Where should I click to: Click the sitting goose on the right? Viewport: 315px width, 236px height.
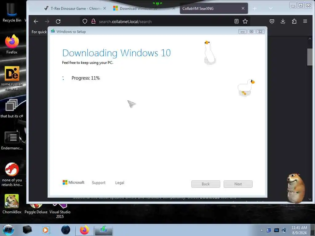[246, 88]
